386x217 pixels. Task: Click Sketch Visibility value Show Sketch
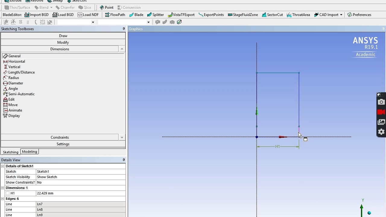(x=81, y=177)
